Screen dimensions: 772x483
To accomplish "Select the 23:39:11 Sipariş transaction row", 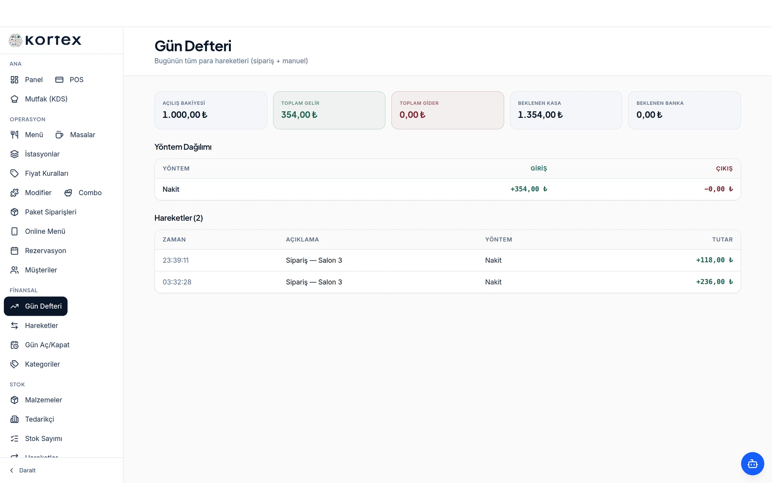I will click(x=447, y=260).
